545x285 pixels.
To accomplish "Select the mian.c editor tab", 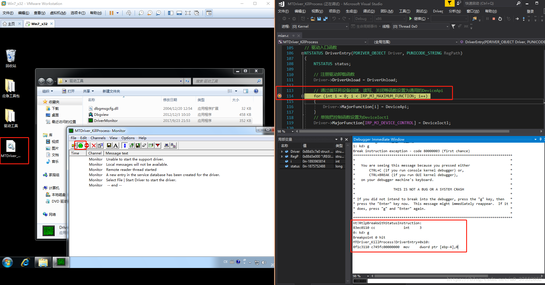I will [283, 36].
